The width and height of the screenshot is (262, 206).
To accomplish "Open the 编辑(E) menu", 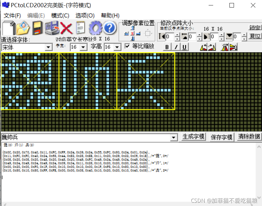I will pyautogui.click(x=36, y=16).
